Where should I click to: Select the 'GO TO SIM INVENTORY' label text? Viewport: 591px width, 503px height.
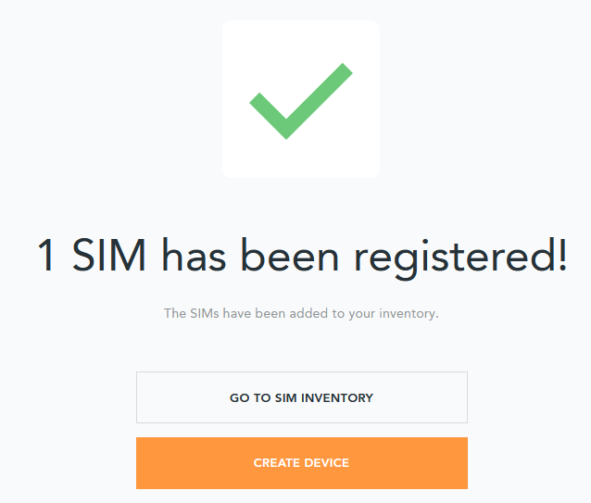pos(302,398)
